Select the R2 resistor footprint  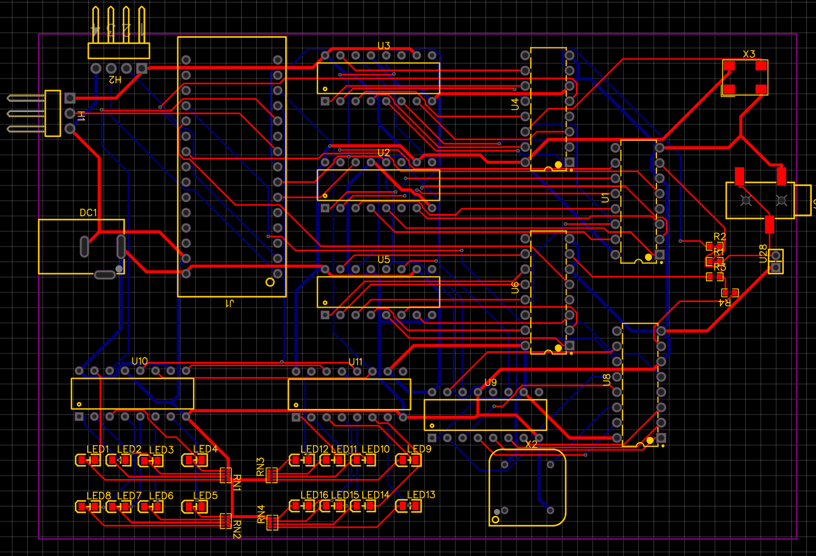[x=714, y=246]
